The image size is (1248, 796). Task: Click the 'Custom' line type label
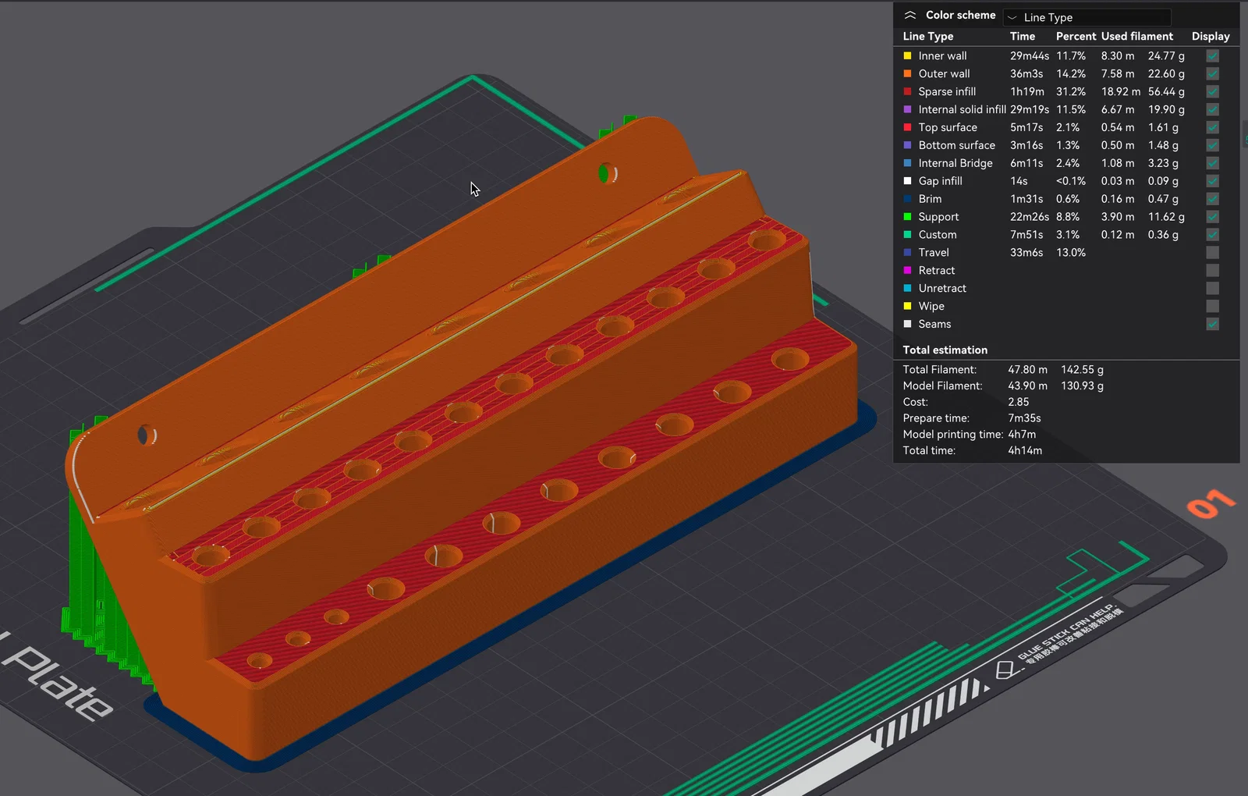(x=937, y=236)
